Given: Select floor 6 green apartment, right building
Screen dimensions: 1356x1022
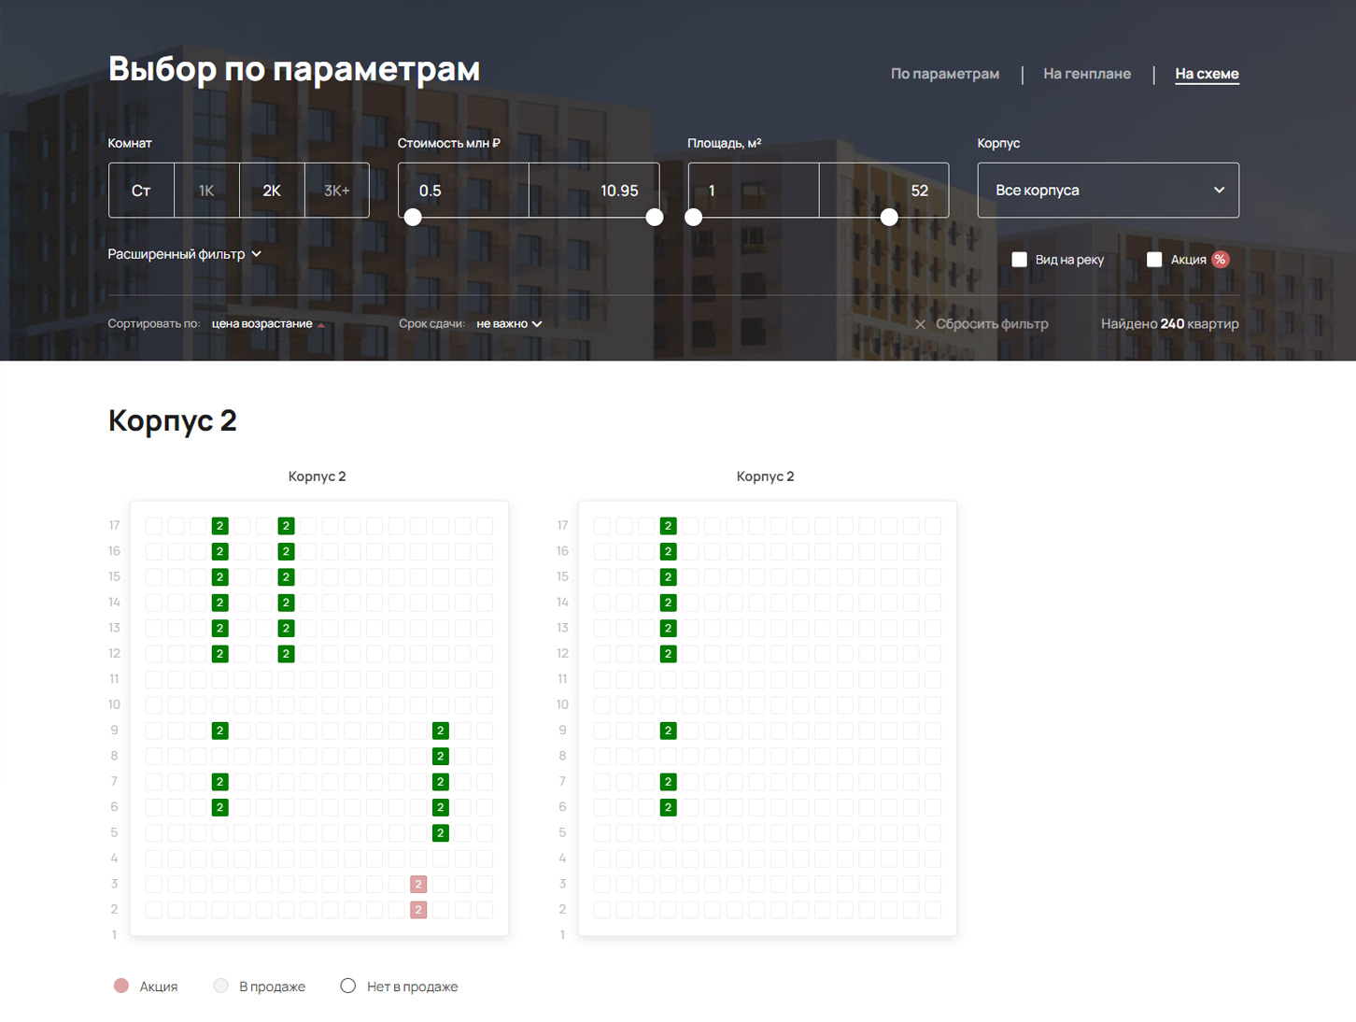Looking at the screenshot, I should coord(668,807).
